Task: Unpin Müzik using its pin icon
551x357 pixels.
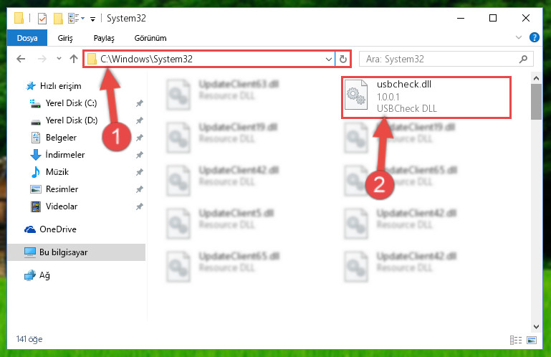Action: pyautogui.click(x=140, y=172)
